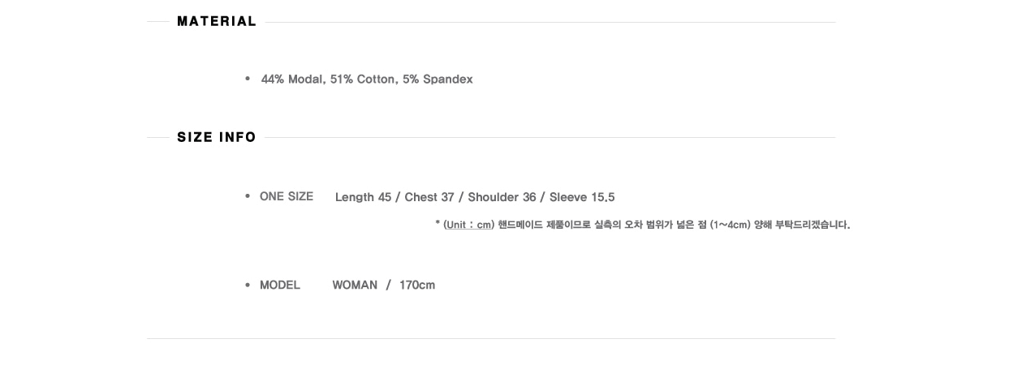This screenshot has height=365, width=1013.
Task: Click the underlined Unit : cm text
Action: pyautogui.click(x=468, y=225)
